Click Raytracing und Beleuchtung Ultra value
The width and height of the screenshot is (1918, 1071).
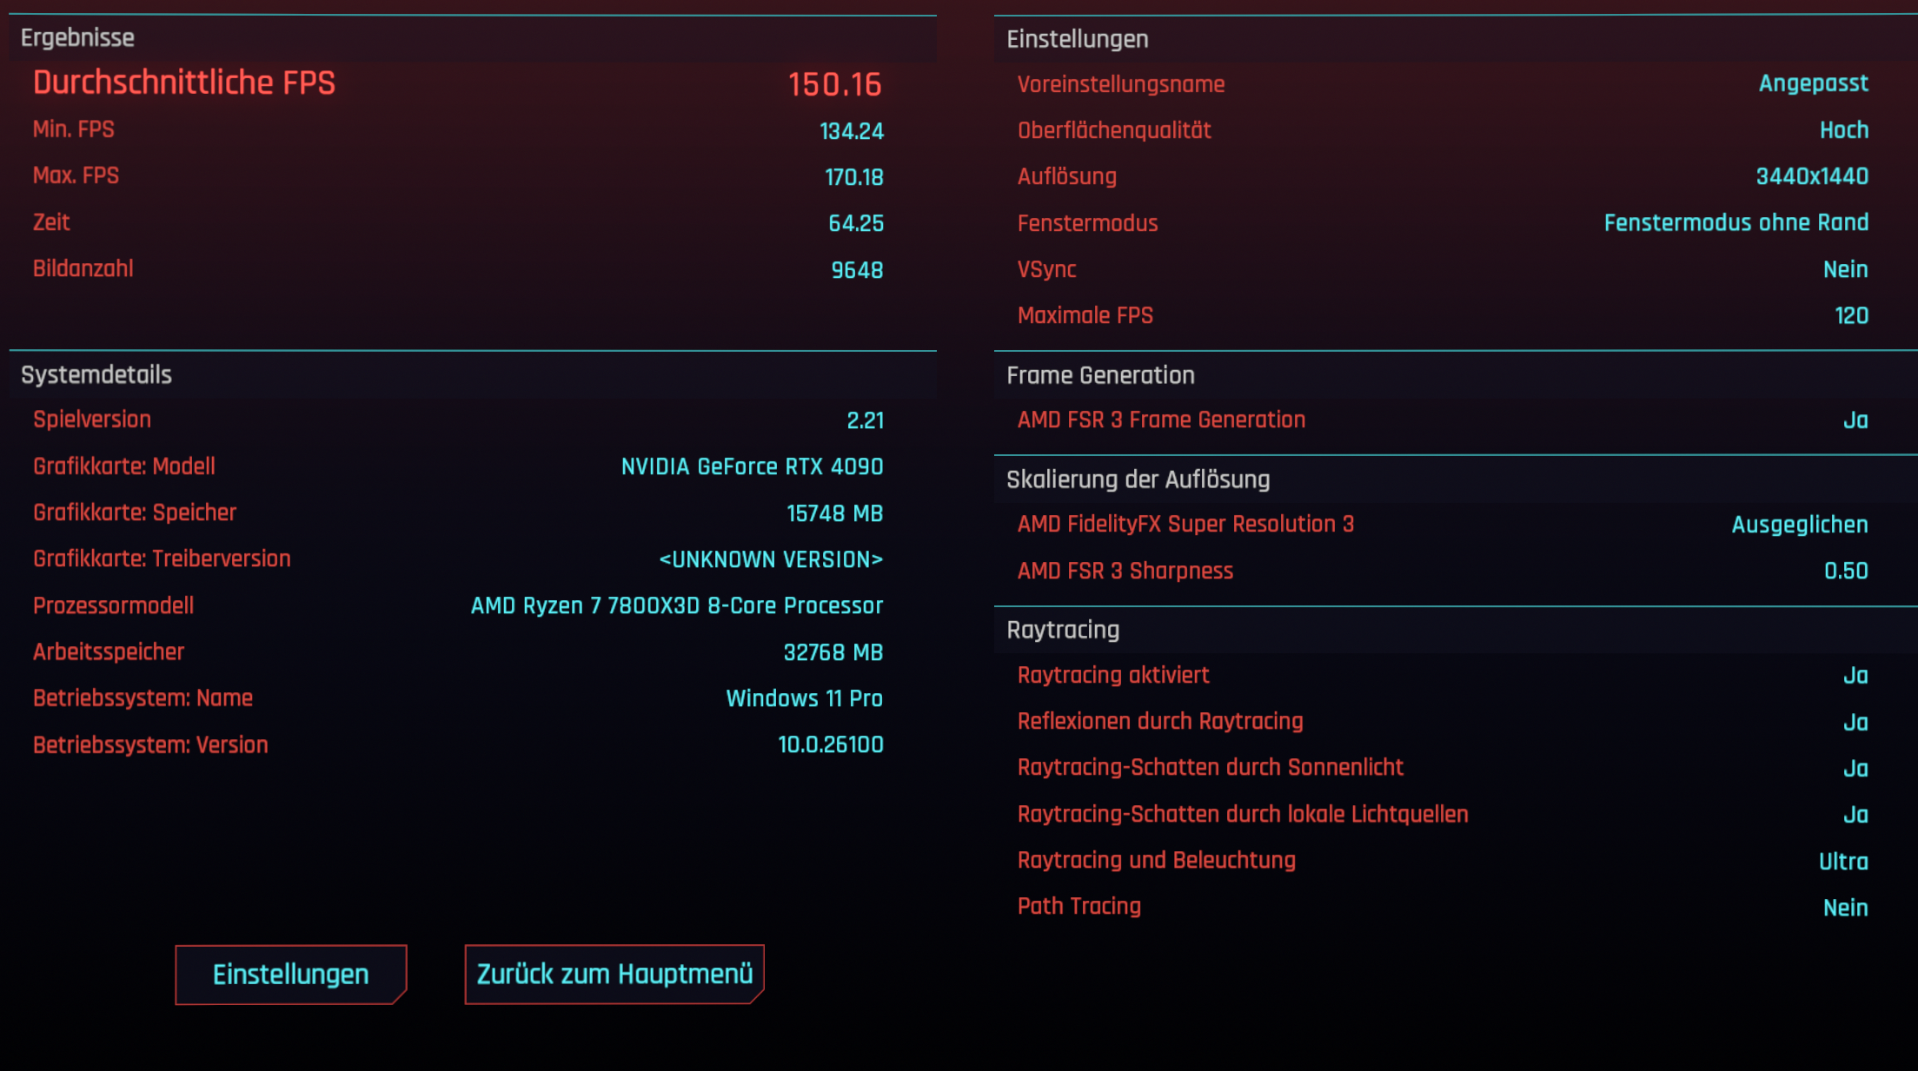(1842, 862)
